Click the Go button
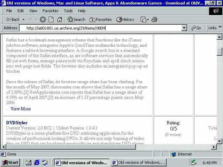The width and height of the screenshot is (223, 167). point(196,28)
